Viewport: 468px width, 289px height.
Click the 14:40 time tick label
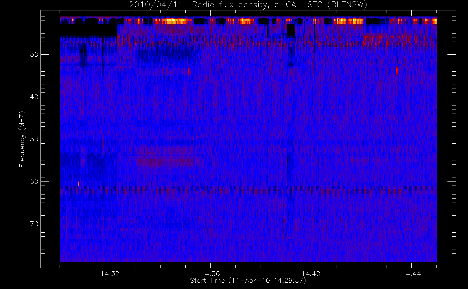click(x=311, y=274)
